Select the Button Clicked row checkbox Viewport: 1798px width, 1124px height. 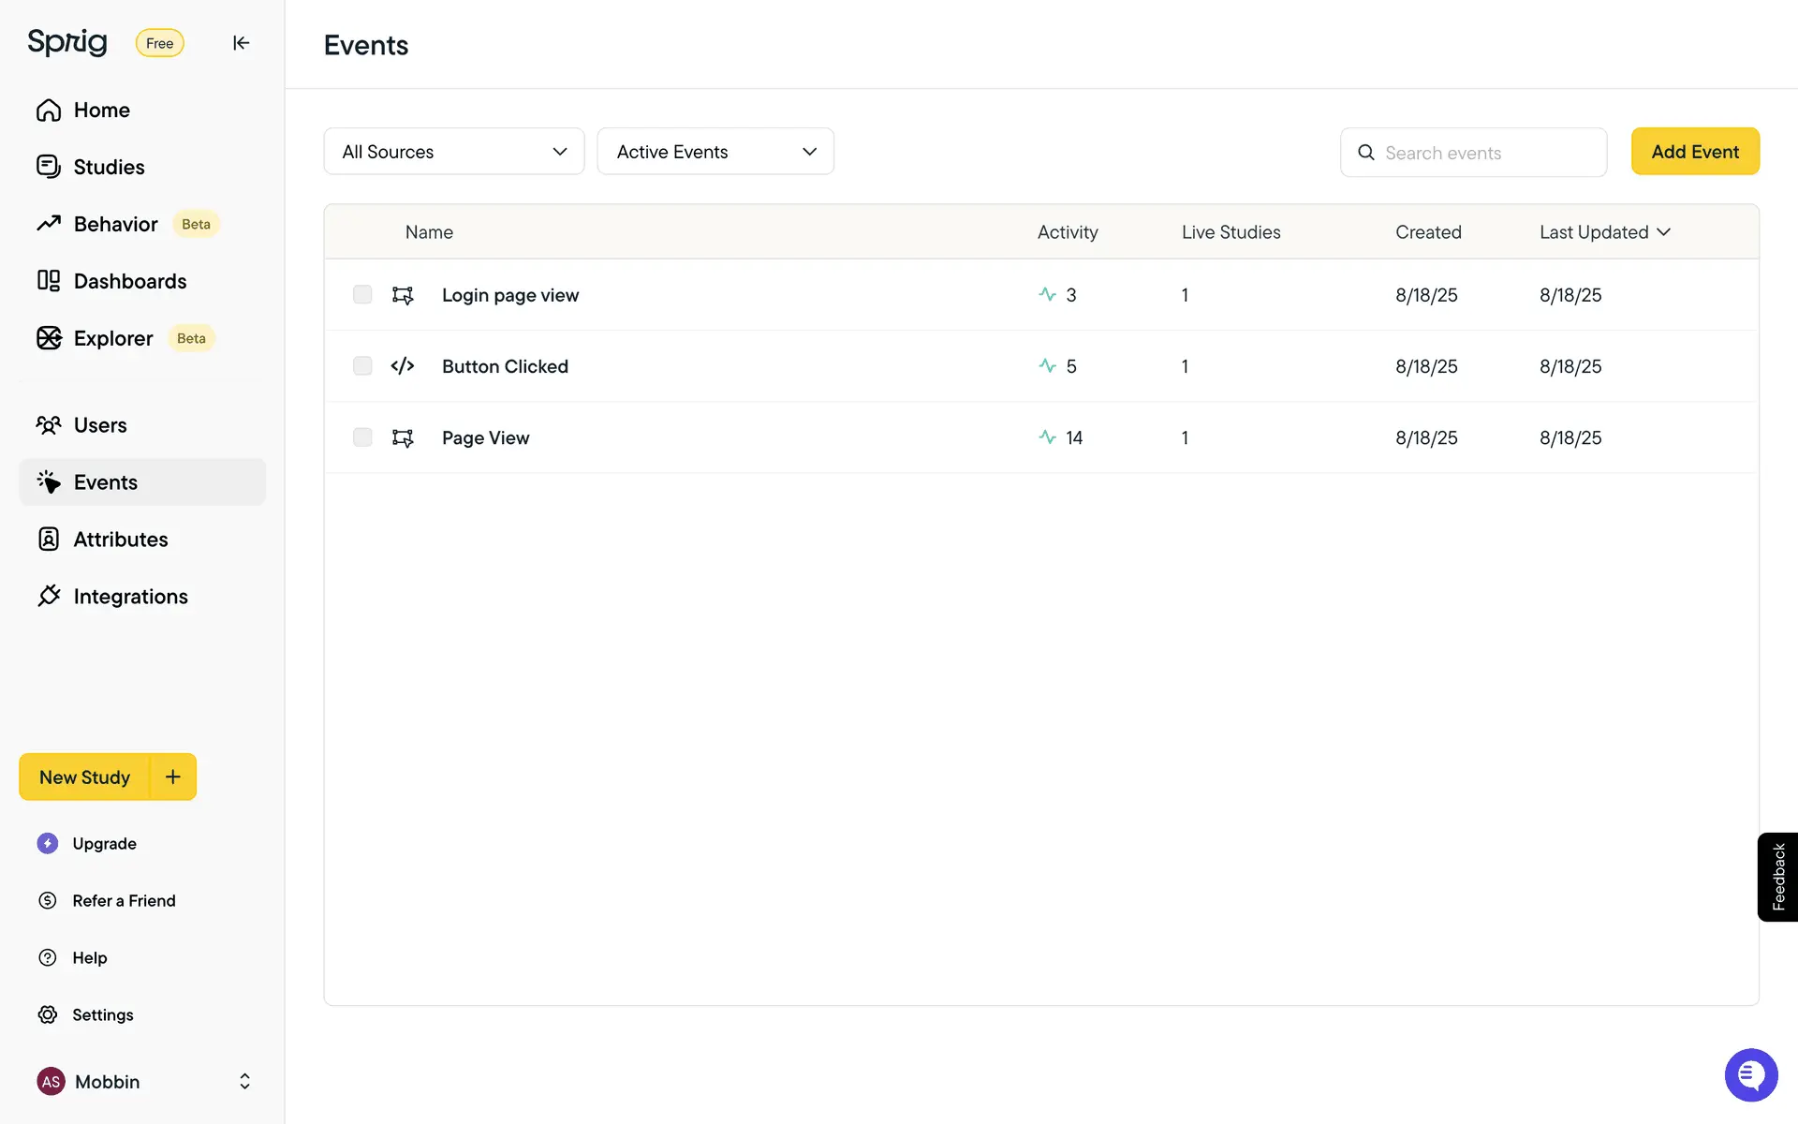pos(362,366)
